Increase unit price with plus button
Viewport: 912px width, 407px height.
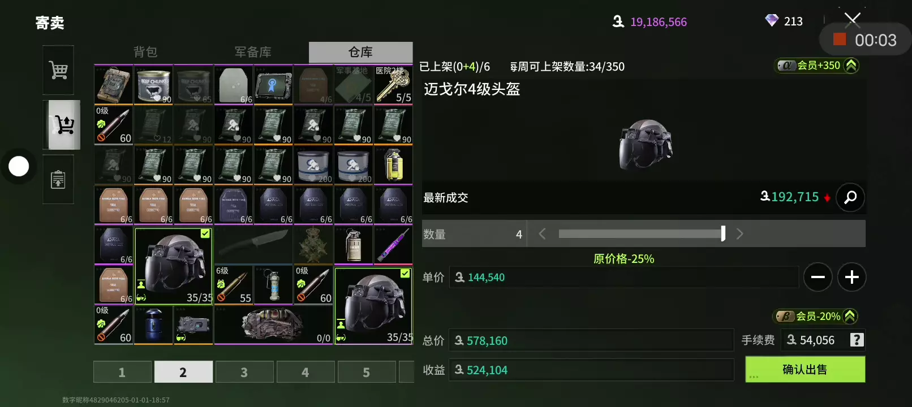point(851,277)
